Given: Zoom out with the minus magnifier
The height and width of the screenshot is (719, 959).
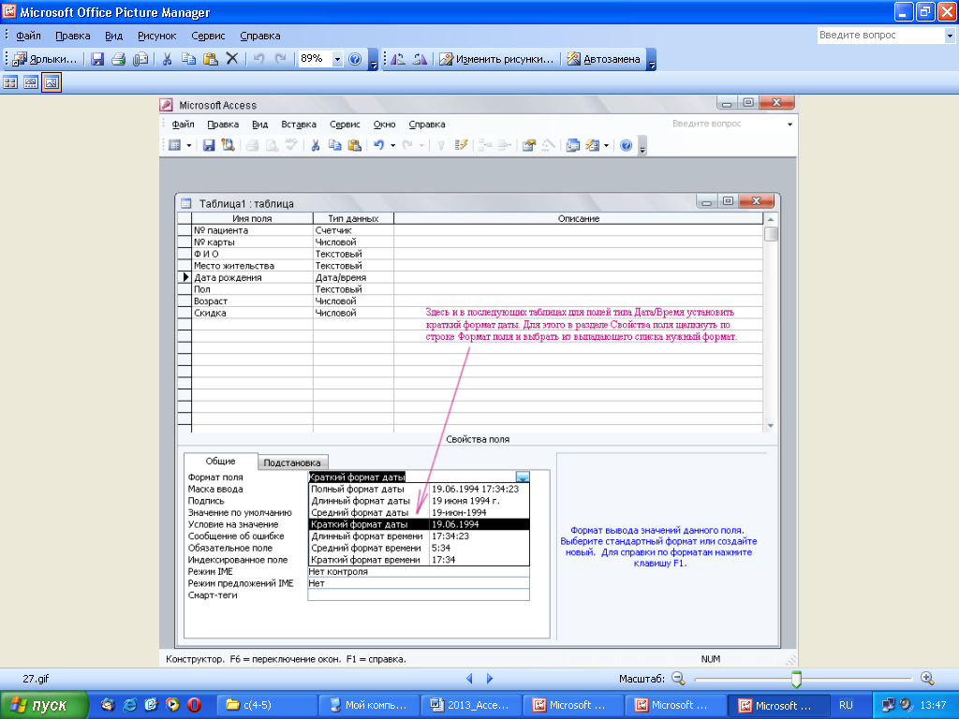Looking at the screenshot, I should [x=678, y=678].
